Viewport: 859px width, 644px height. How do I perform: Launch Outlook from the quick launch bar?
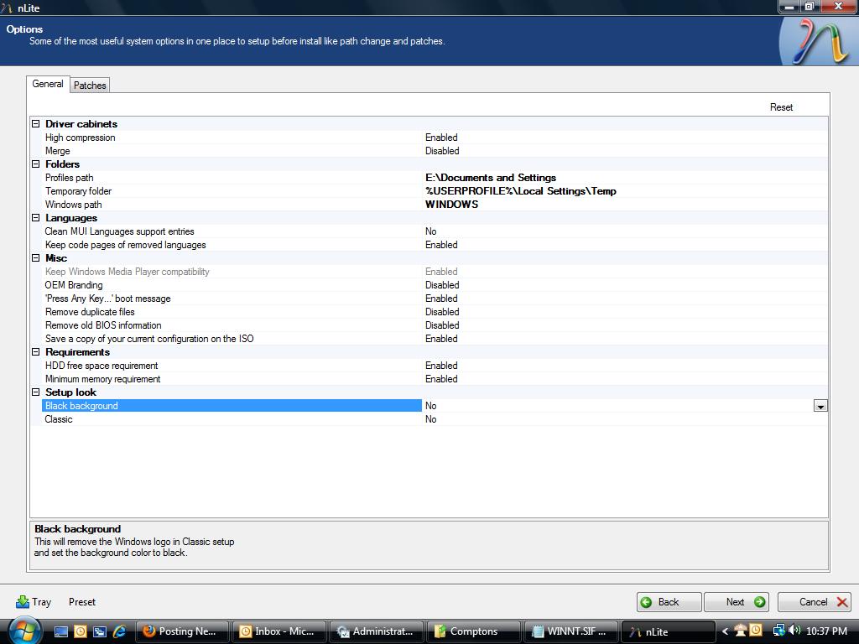click(81, 631)
